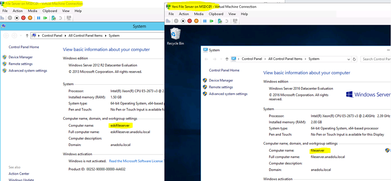This screenshot has height=181, width=391.
Task: Click Pause icon in File Server window toolbar
Action: point(38,18)
